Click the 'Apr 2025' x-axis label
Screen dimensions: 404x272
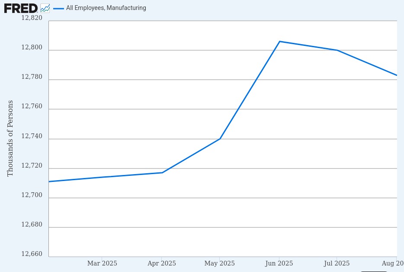[x=161, y=263]
